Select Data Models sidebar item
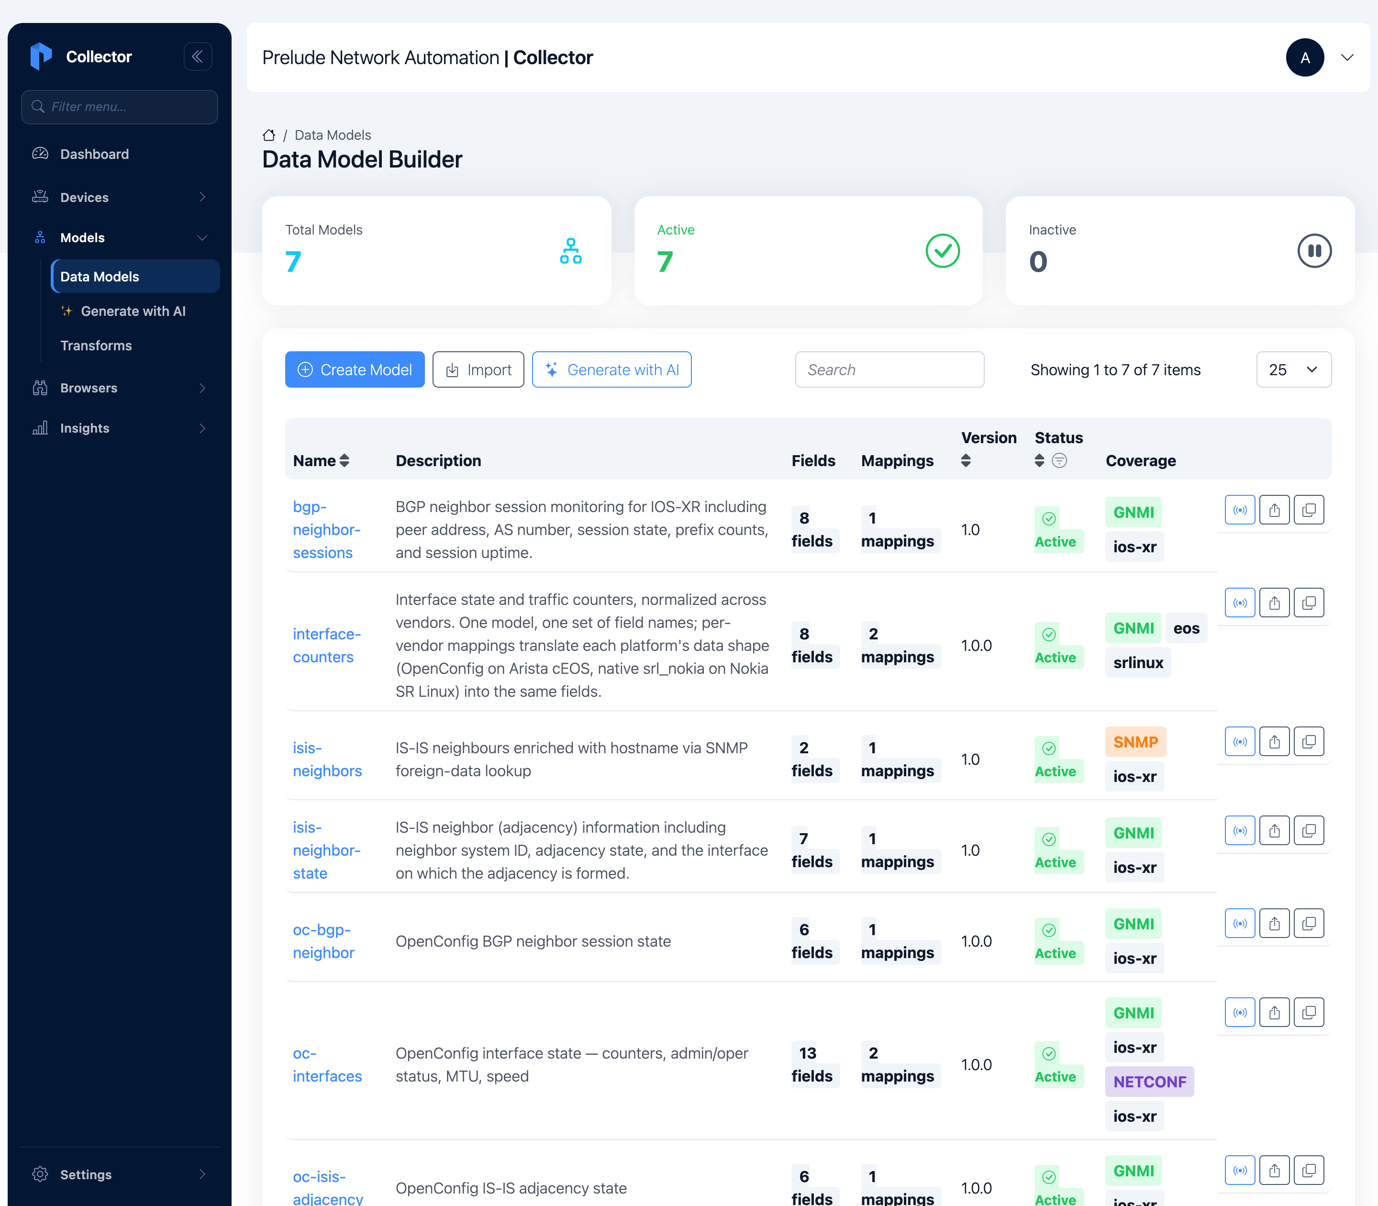Image resolution: width=1378 pixels, height=1206 pixels. pyautogui.click(x=135, y=277)
